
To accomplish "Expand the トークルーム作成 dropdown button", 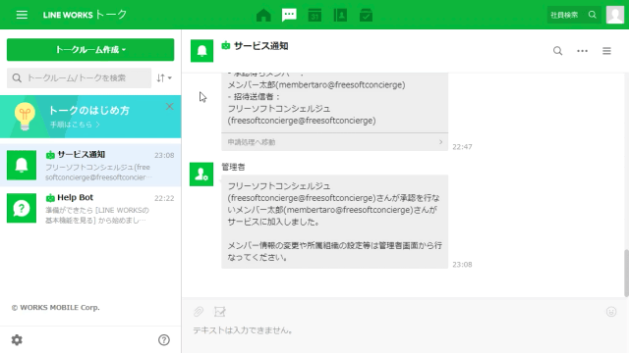I will coord(90,50).
